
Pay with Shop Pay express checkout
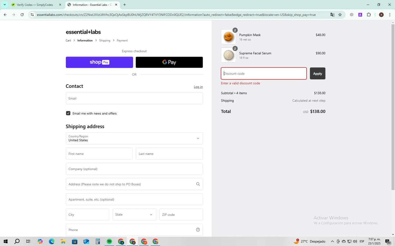point(99,62)
